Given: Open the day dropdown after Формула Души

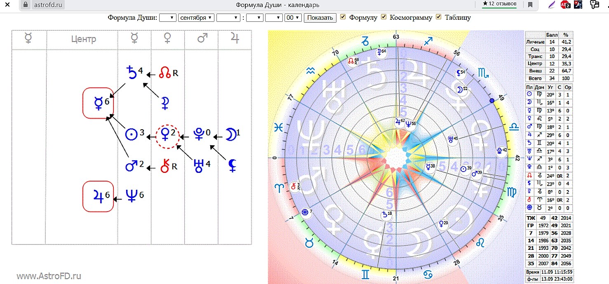Looking at the screenshot, I should coord(168,18).
